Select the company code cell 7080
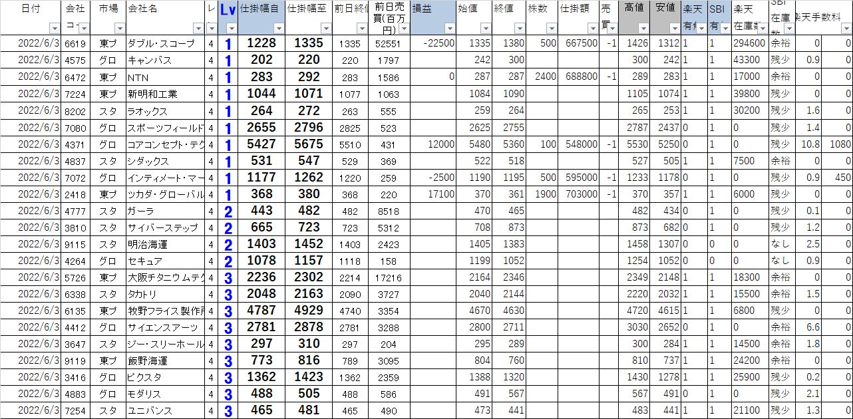Screen dimensions: 853x419 point(75,128)
